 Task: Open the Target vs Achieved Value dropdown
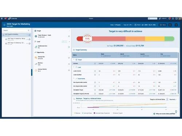point(159,99)
